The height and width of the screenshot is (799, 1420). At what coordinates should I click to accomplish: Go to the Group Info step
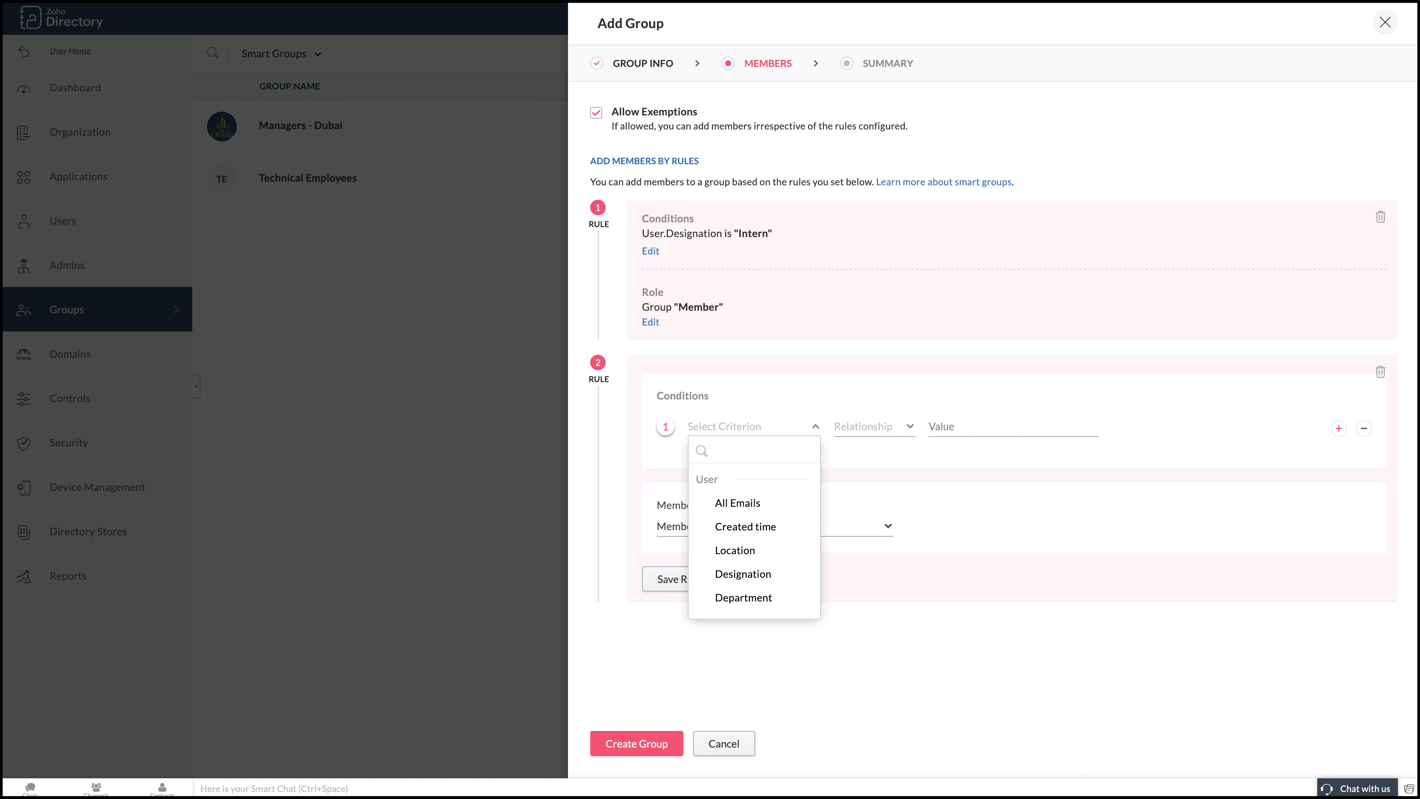click(x=642, y=63)
